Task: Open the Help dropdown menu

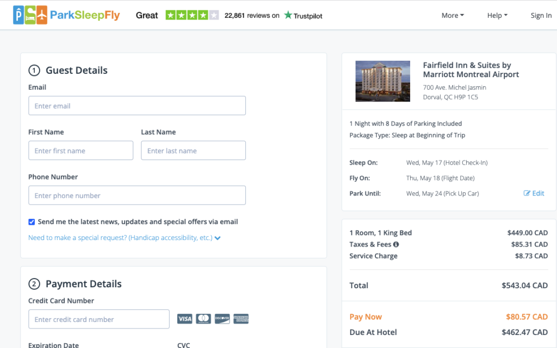Action: click(497, 15)
